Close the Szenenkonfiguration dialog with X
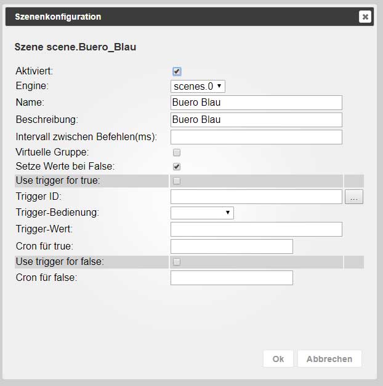383x386 pixels. pyautogui.click(x=365, y=17)
